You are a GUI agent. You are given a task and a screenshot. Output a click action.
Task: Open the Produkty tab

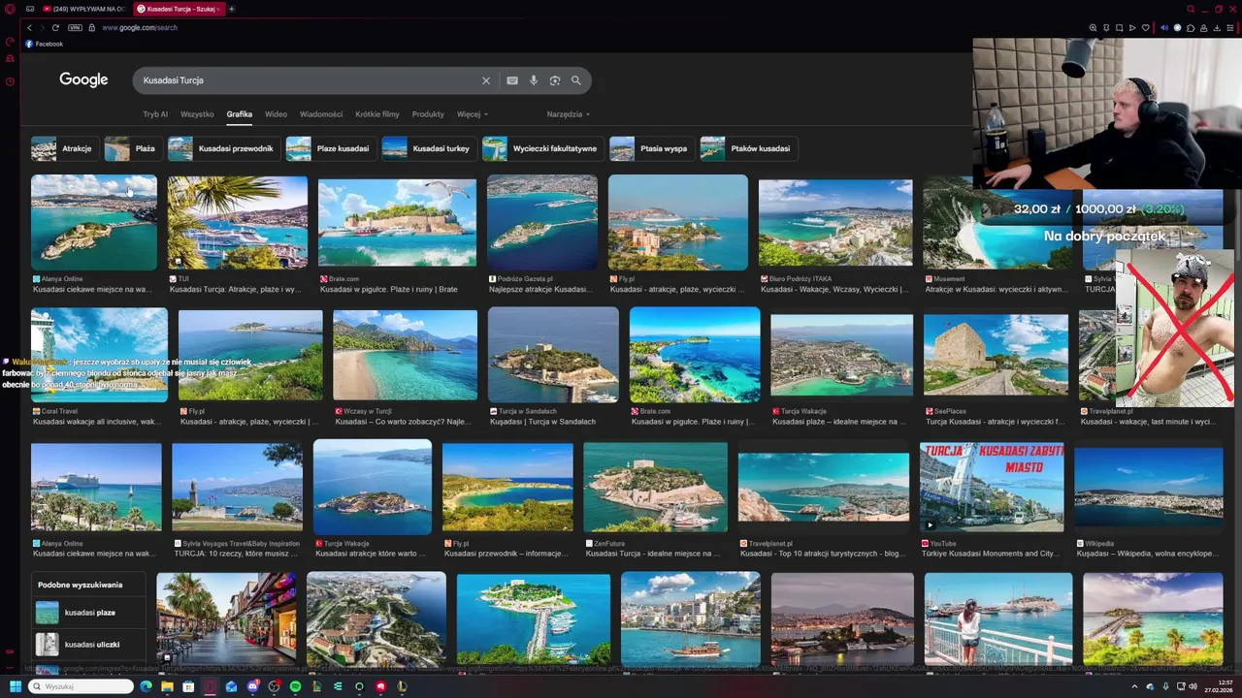click(x=428, y=114)
